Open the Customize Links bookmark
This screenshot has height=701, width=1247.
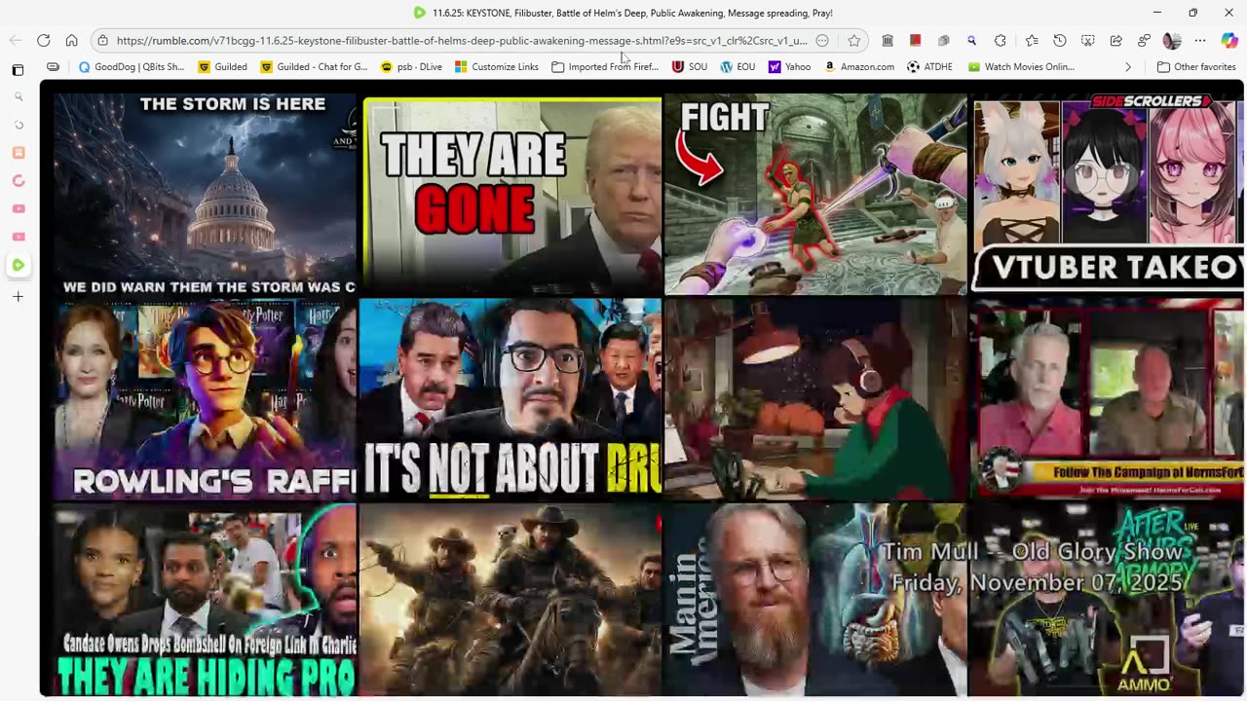tap(497, 67)
